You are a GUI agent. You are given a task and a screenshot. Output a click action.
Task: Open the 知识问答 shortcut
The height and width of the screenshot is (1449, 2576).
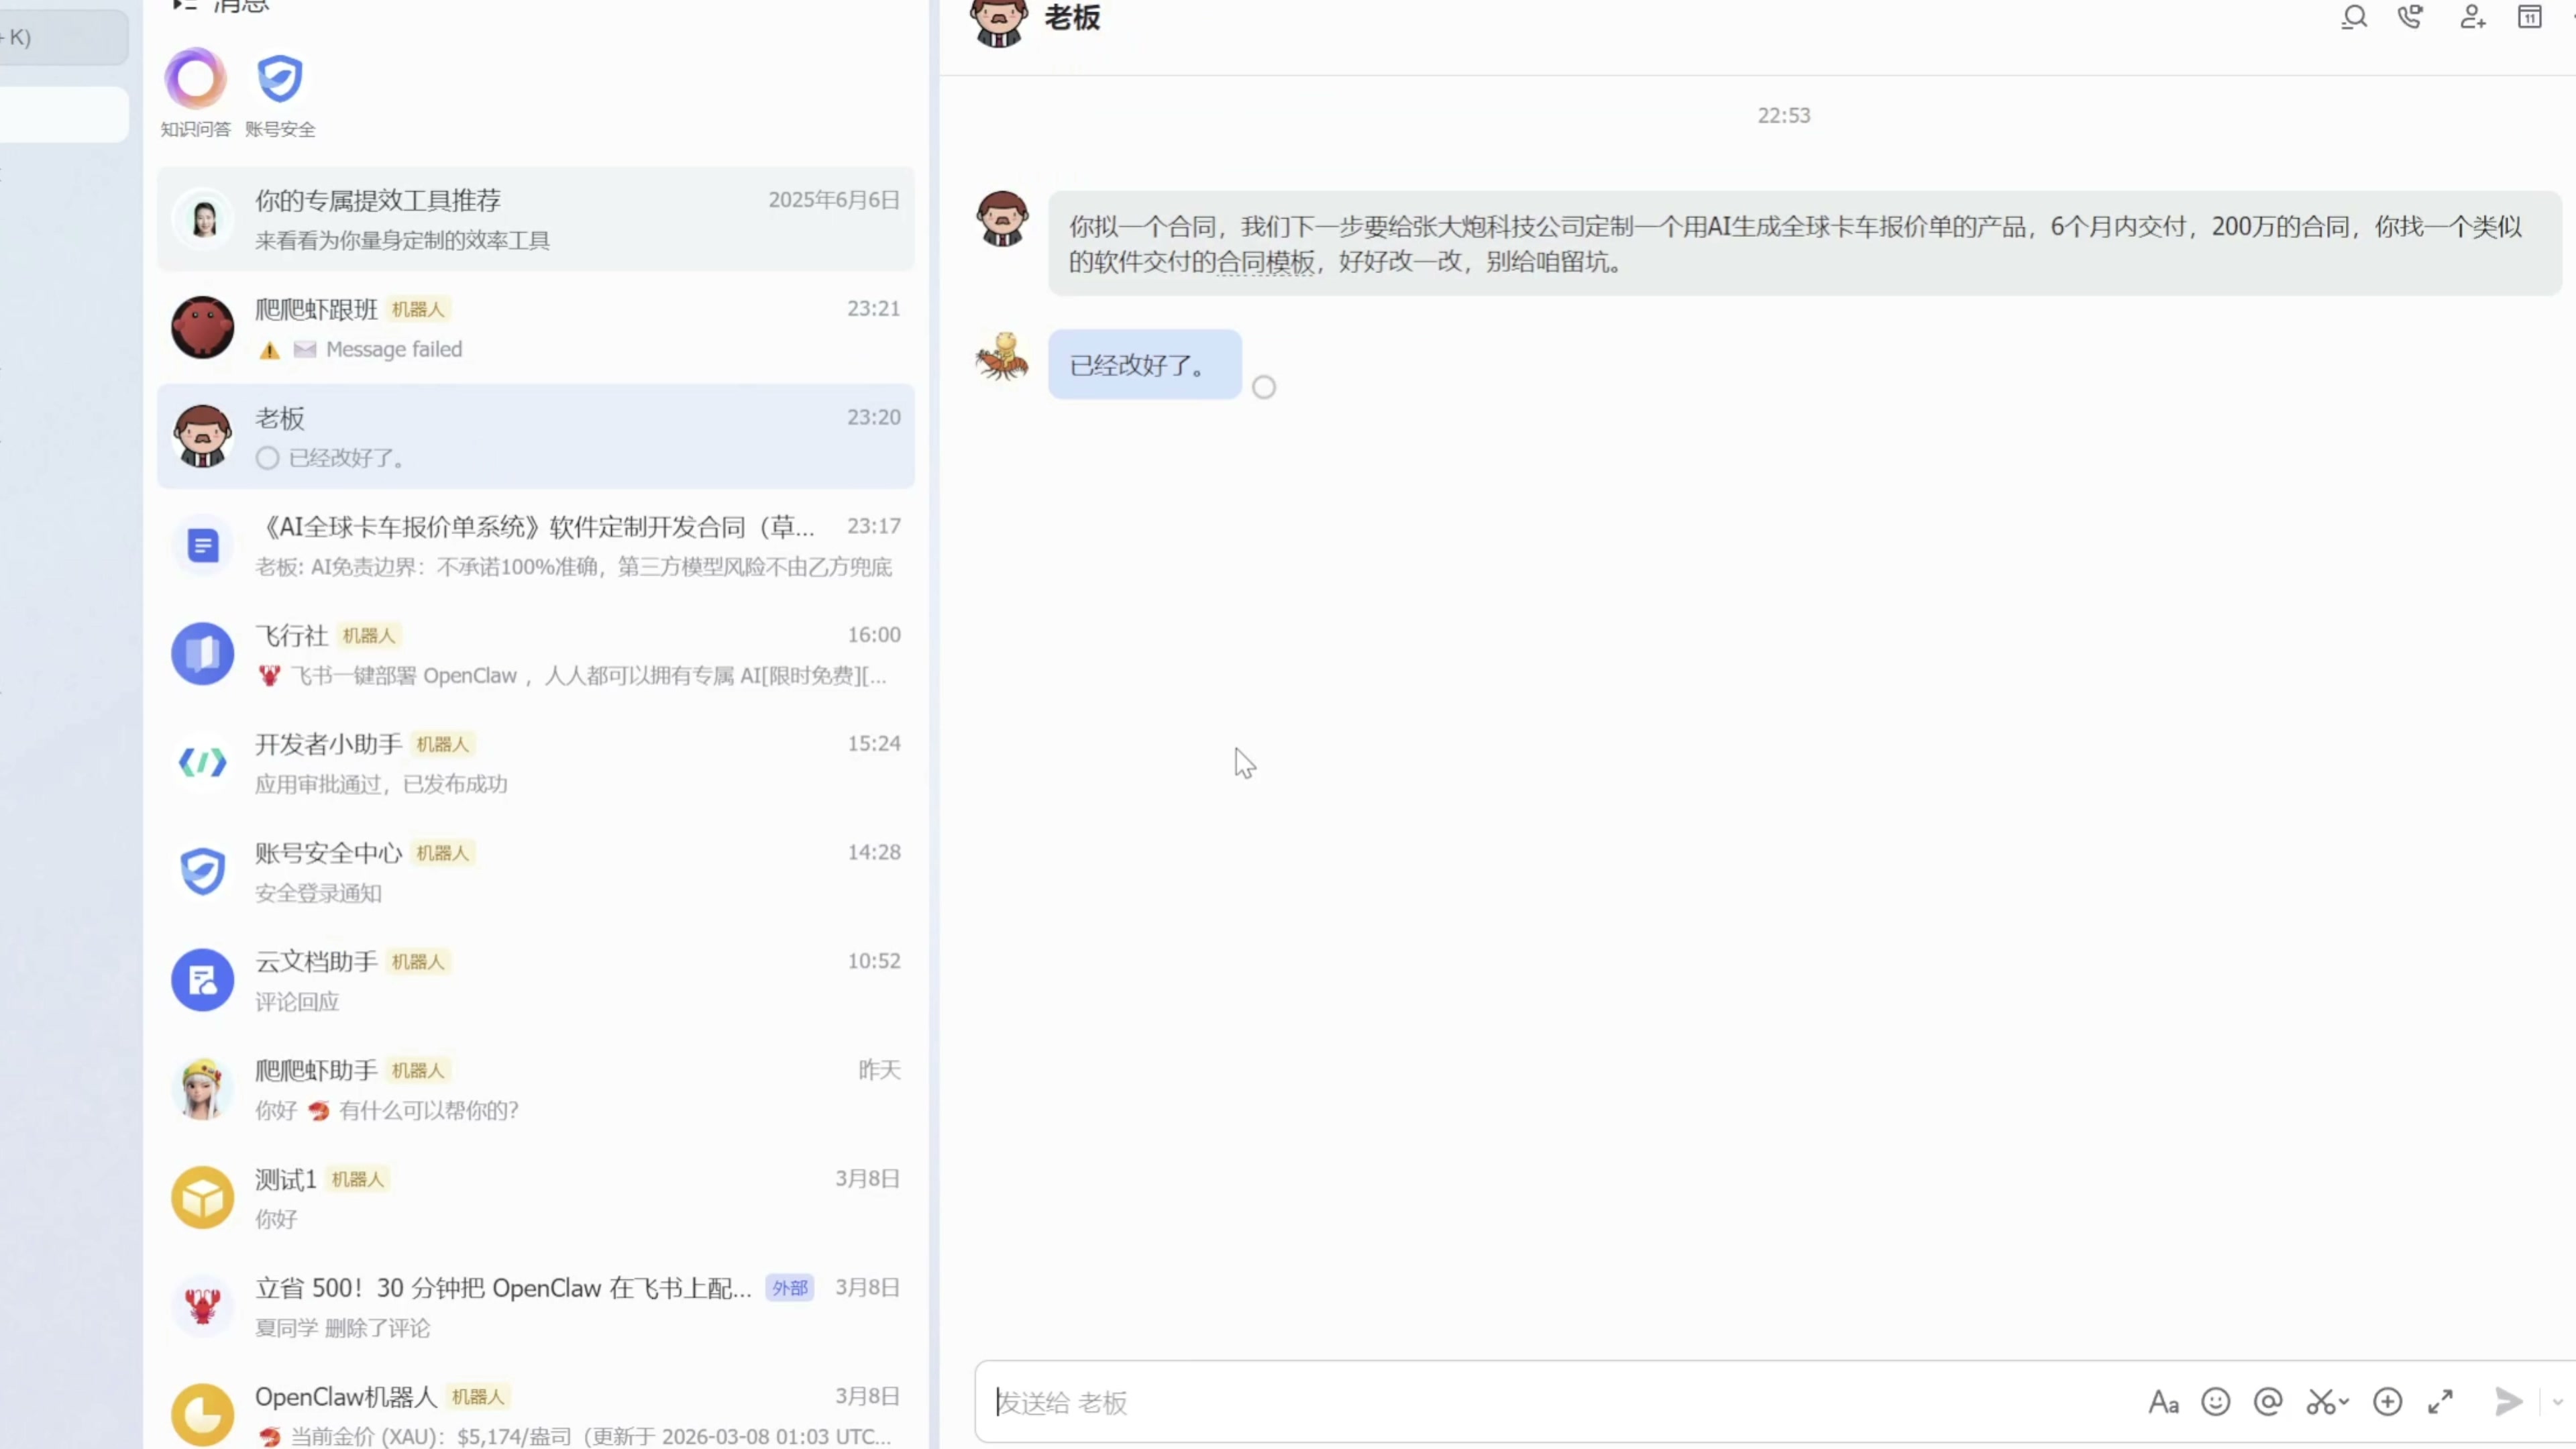(x=195, y=79)
